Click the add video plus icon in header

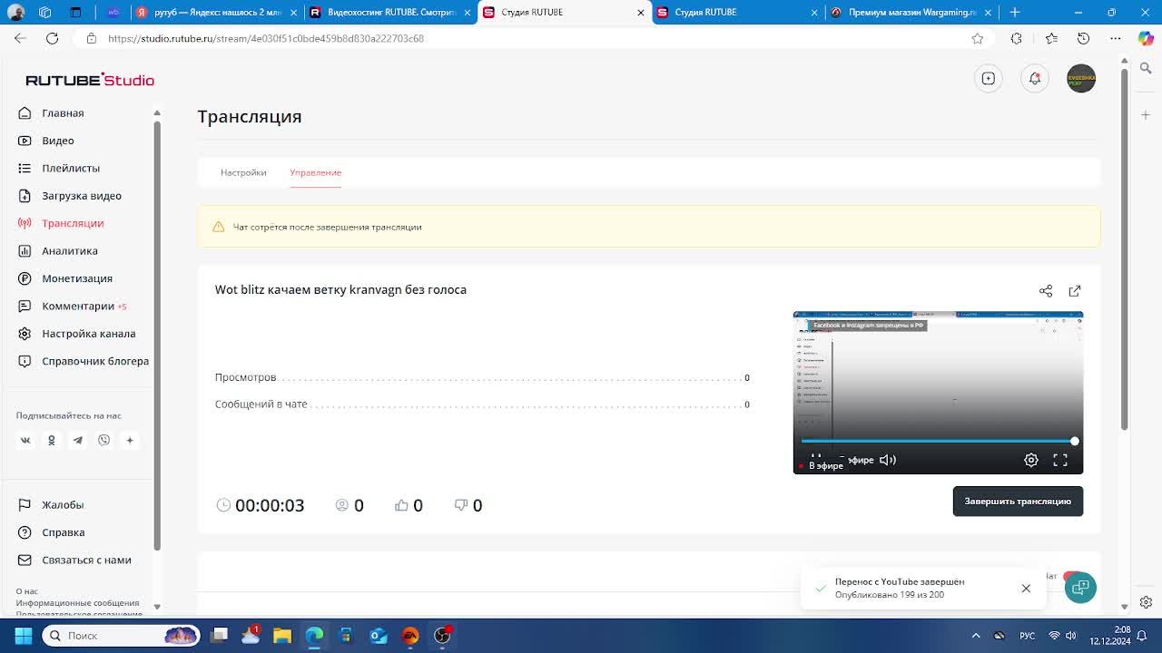point(988,78)
